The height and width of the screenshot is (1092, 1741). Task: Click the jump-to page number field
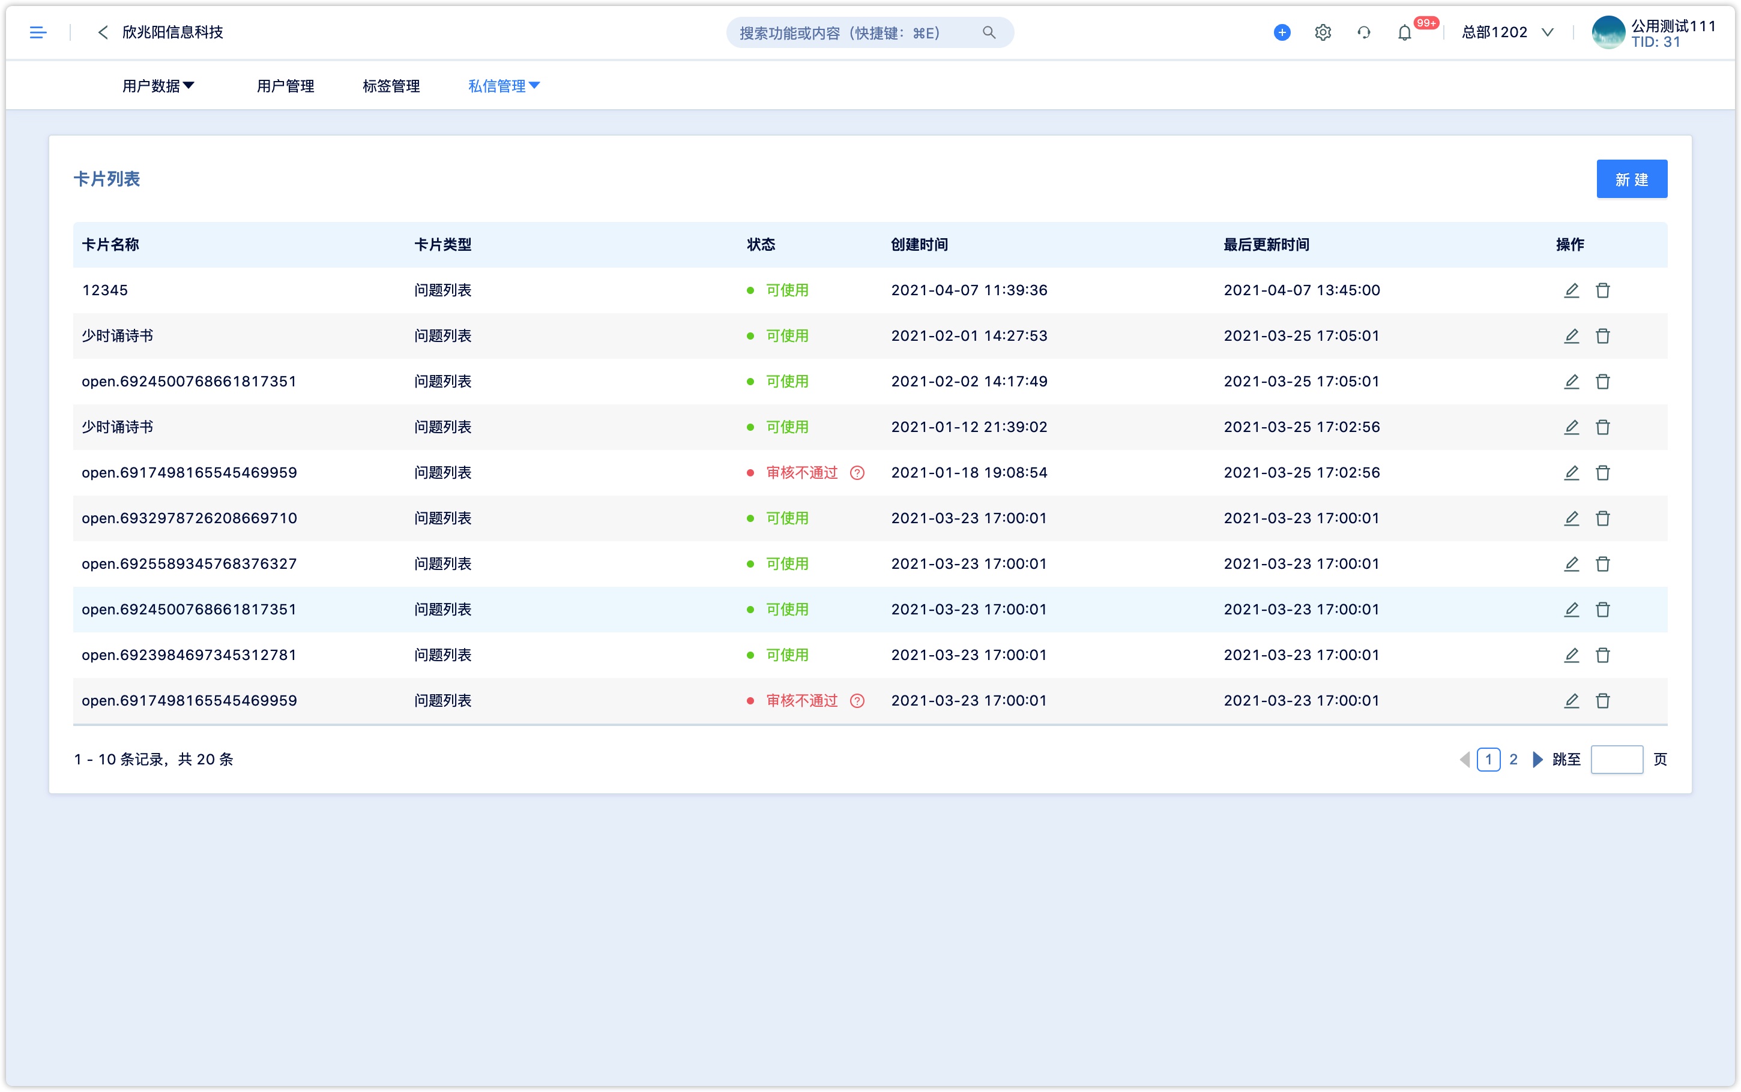pos(1617,760)
